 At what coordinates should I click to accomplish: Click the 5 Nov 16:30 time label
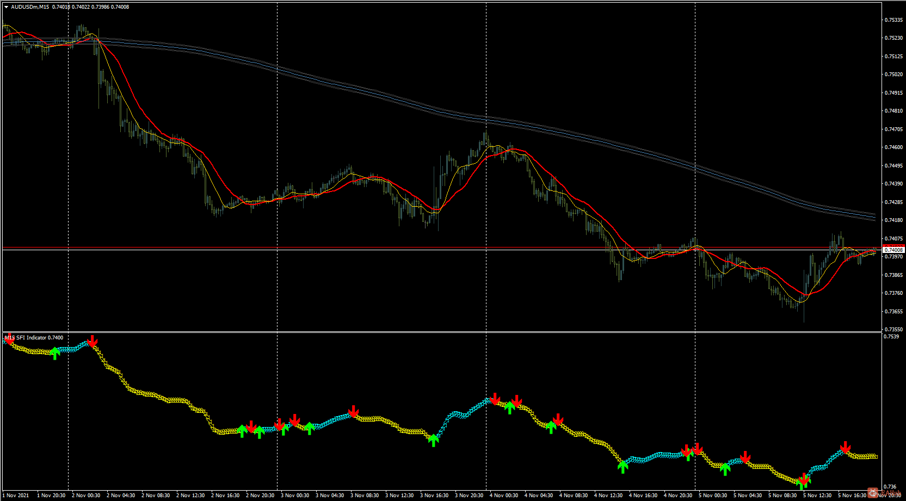852,496
